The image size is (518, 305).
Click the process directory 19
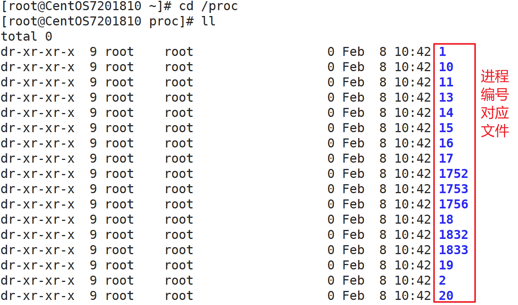coord(446,266)
